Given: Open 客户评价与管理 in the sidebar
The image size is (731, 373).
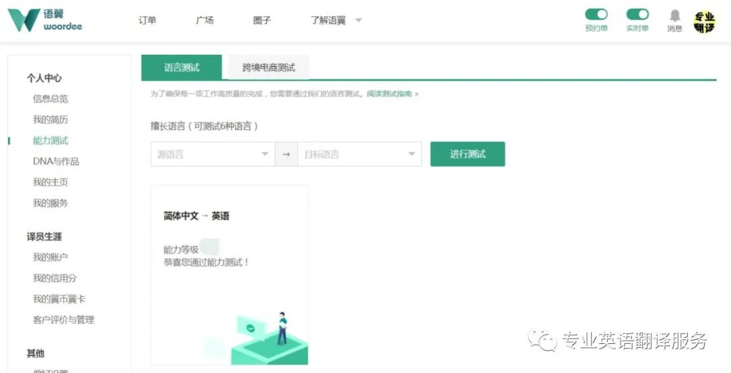Looking at the screenshot, I should pyautogui.click(x=64, y=320).
